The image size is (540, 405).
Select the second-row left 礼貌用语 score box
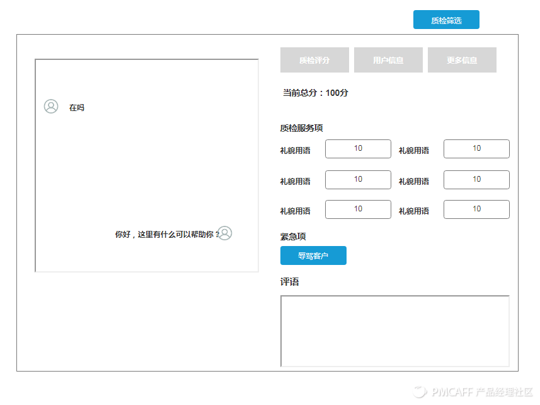tap(358, 180)
